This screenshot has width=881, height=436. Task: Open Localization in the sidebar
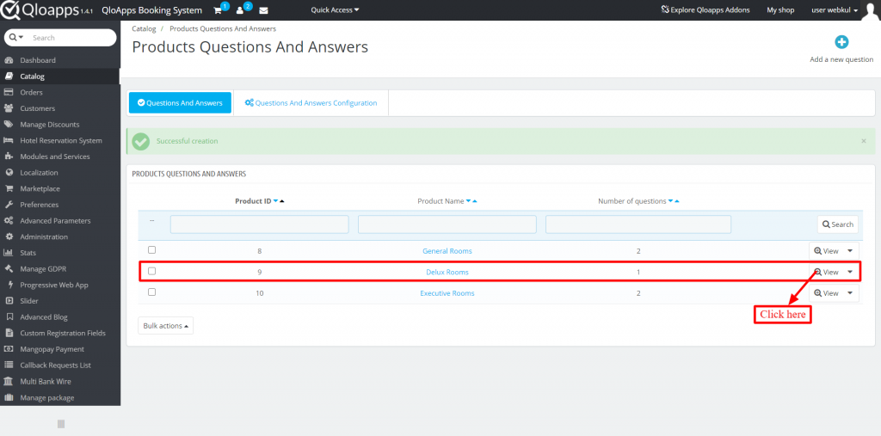point(39,173)
